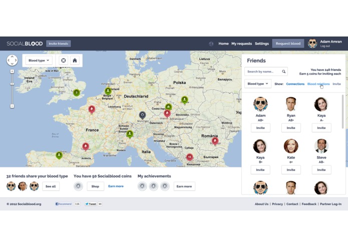Invite Adam with the Invite button
Image resolution: width=348 pixels, height=247 pixels.
click(260, 128)
